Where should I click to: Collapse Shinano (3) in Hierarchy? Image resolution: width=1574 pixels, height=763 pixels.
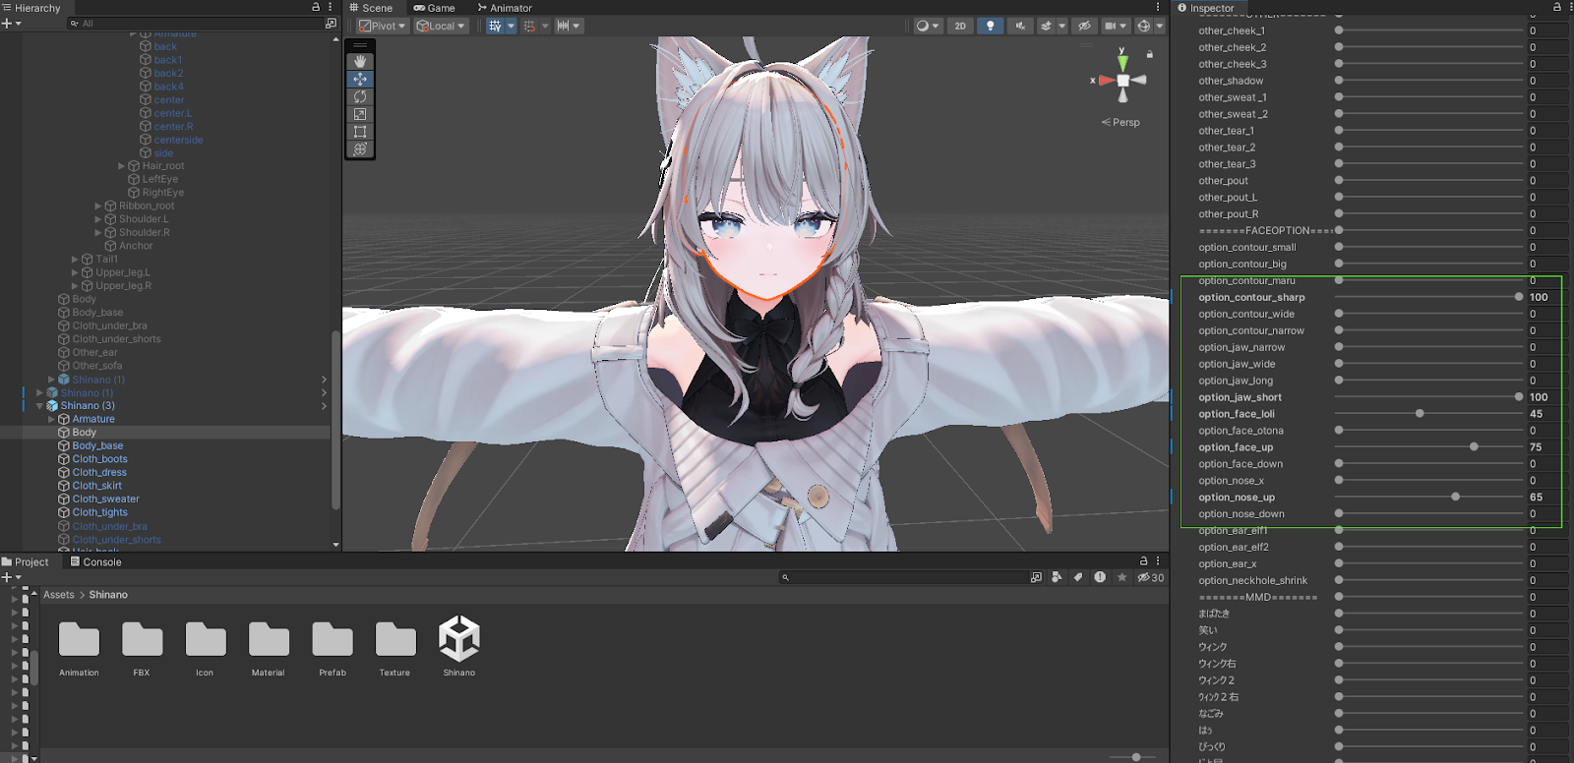[x=40, y=406]
